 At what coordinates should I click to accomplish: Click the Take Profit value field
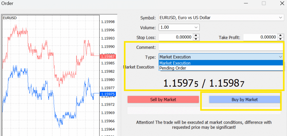[x=260, y=37]
